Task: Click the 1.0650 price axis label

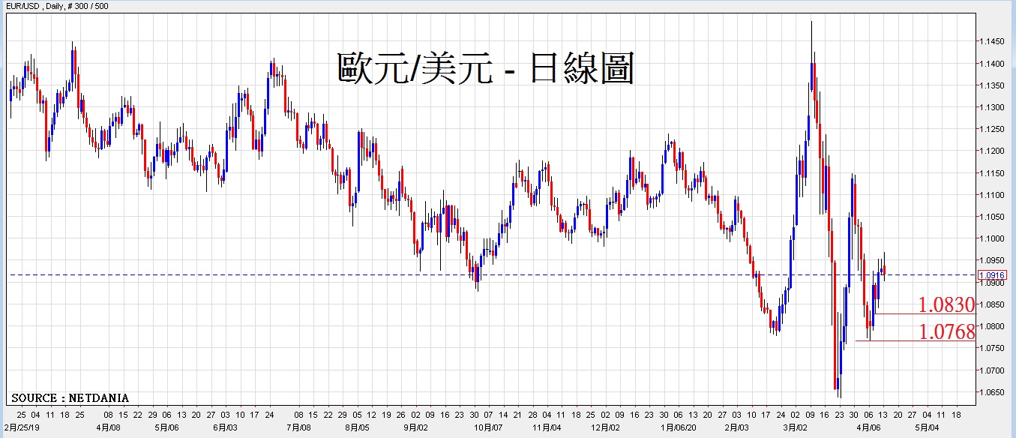Action: tap(993, 392)
